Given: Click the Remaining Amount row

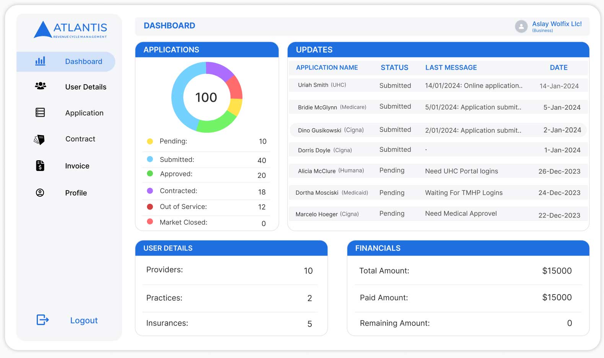Looking at the screenshot, I should tap(468, 324).
